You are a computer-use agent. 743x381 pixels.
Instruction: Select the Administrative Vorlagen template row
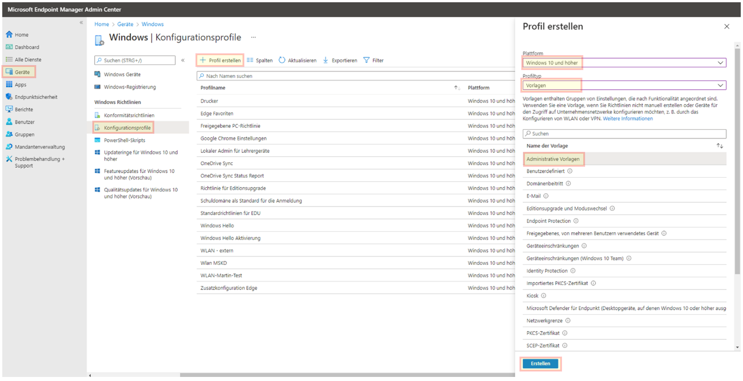(553, 159)
